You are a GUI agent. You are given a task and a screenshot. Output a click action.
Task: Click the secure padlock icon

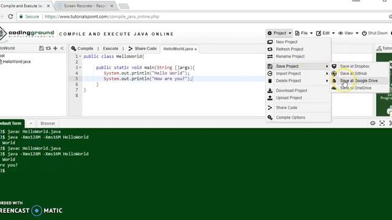(21, 16)
